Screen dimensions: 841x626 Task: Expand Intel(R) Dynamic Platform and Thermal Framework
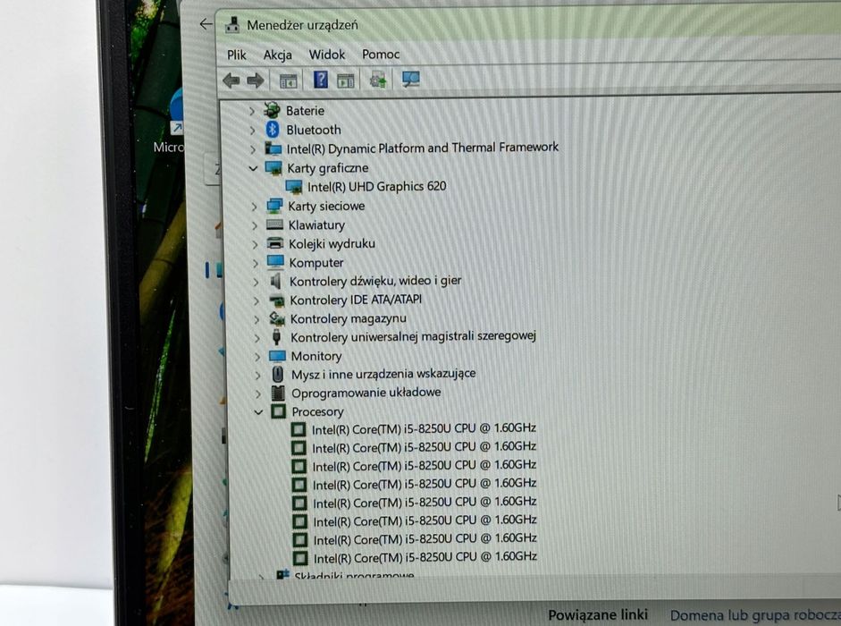click(x=253, y=148)
